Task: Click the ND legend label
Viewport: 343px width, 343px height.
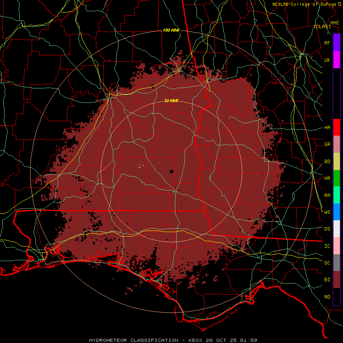Action: point(327,297)
